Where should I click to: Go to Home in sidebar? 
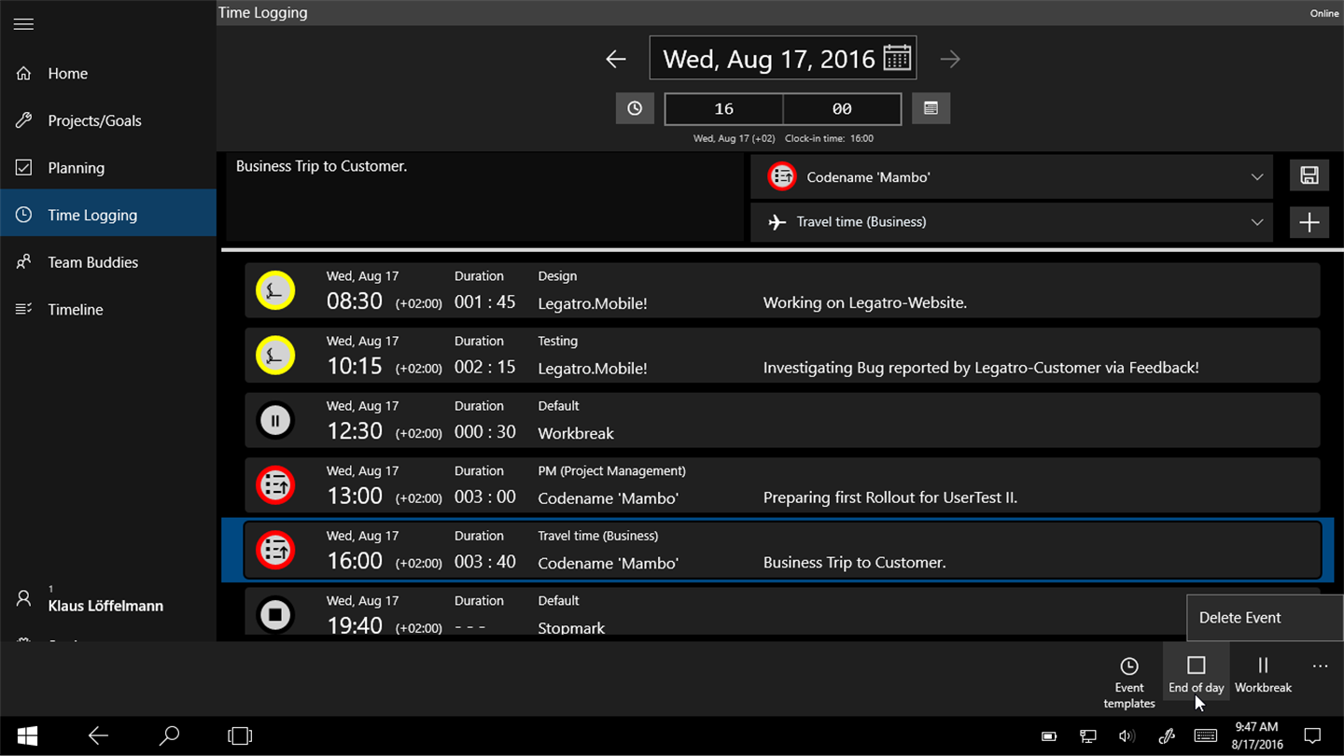[x=108, y=73]
